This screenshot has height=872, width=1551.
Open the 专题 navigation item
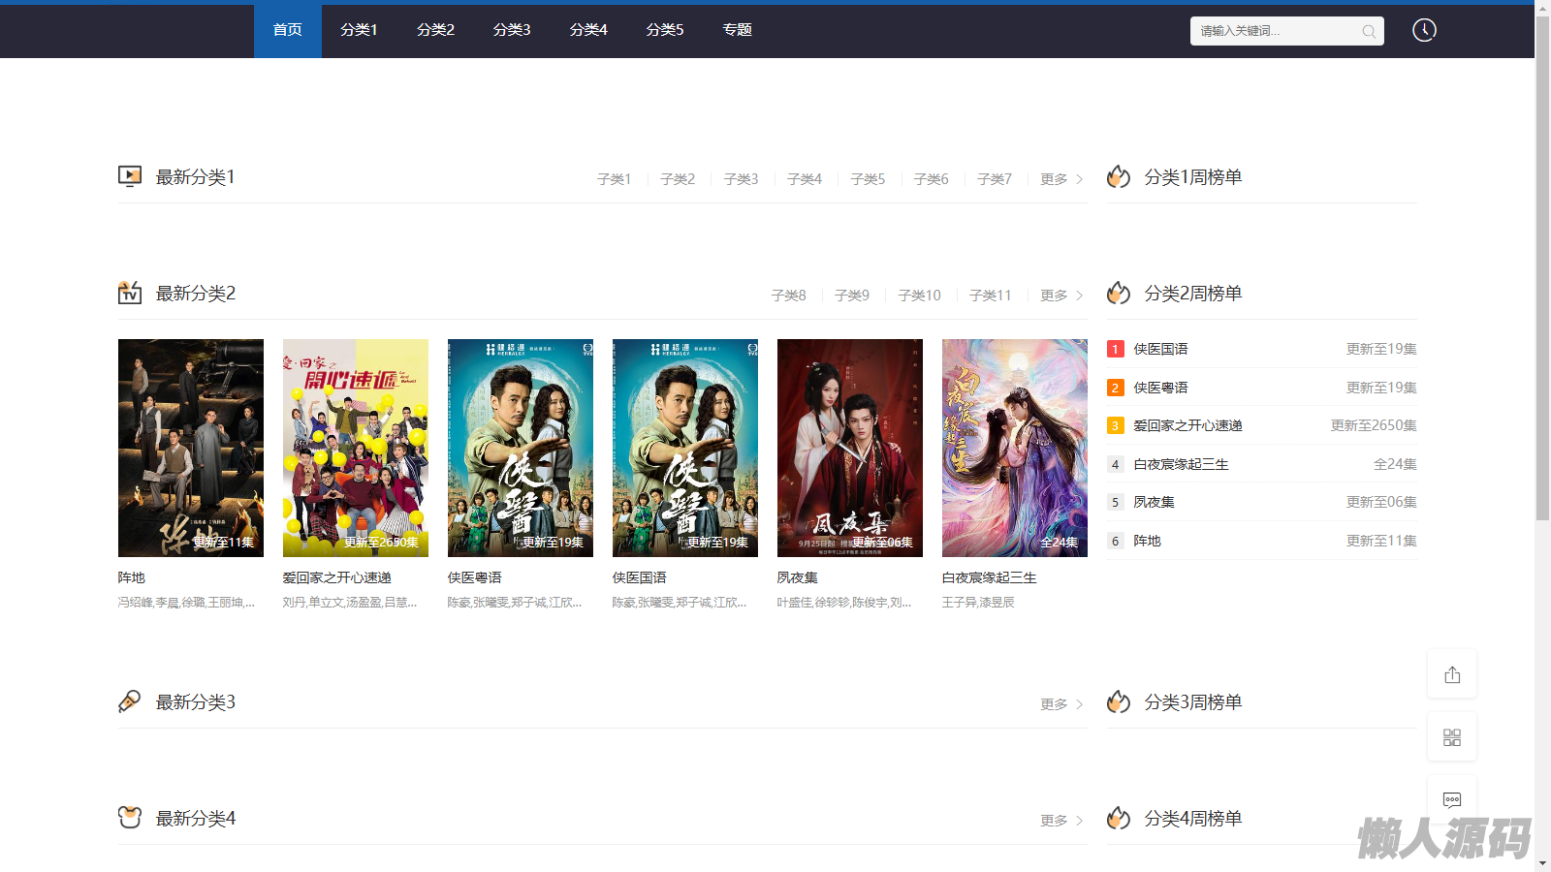738,30
